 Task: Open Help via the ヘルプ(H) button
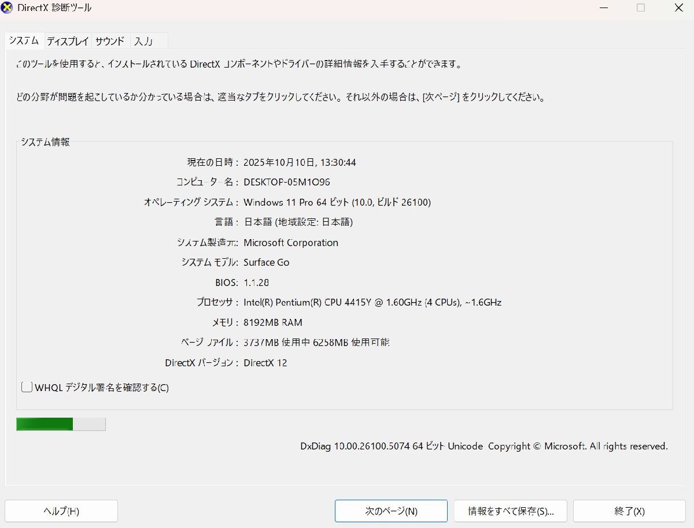(x=61, y=511)
